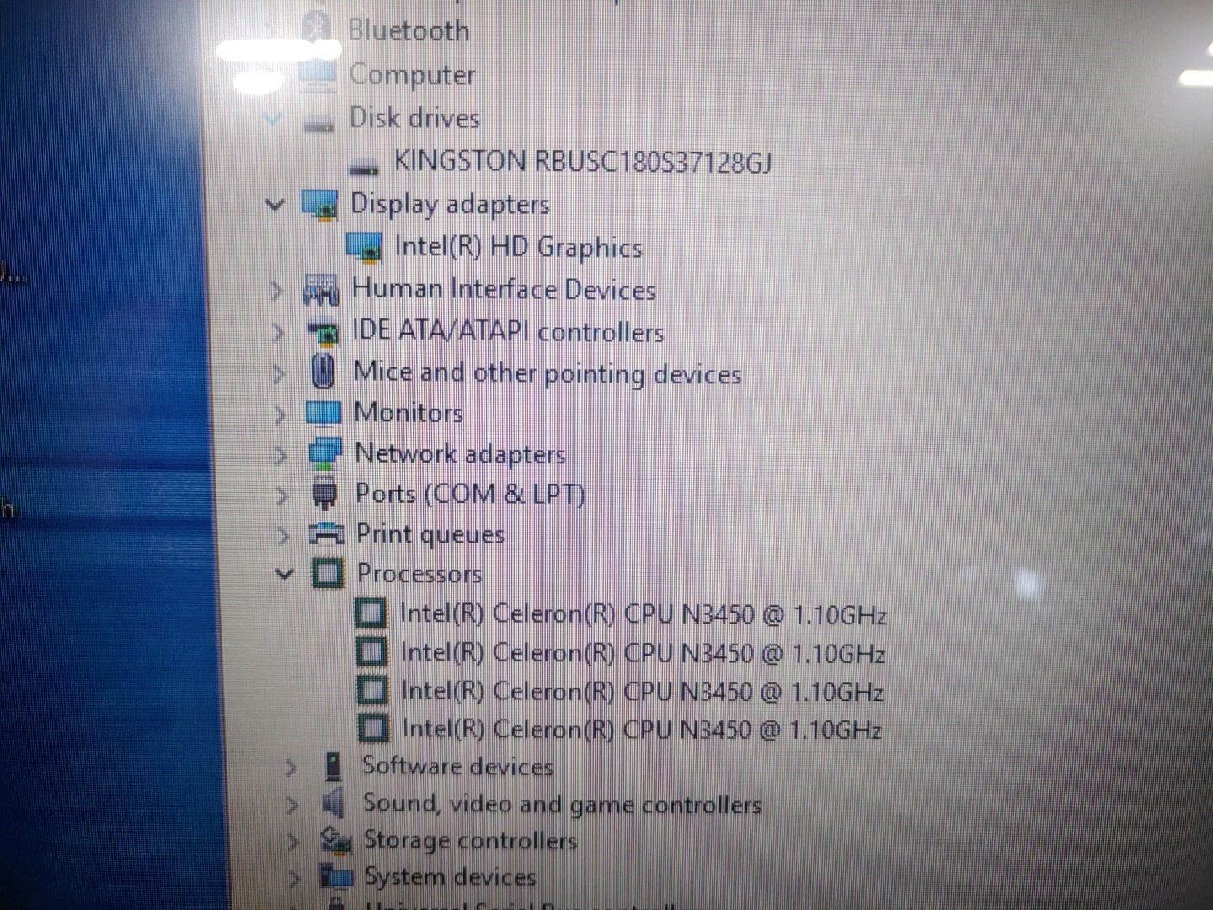This screenshot has height=910, width=1213.
Task: Select KINGSTON RBUSC180S37128GJ drive entry
Action: pos(583,160)
